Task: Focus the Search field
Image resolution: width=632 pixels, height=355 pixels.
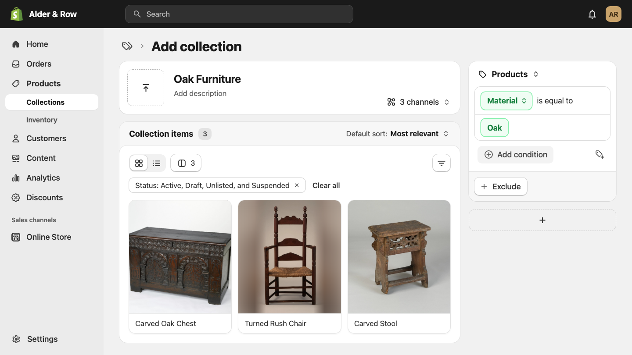Action: (x=239, y=14)
